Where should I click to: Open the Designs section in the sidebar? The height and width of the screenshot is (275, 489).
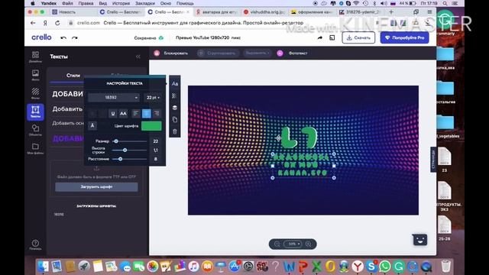(x=35, y=57)
